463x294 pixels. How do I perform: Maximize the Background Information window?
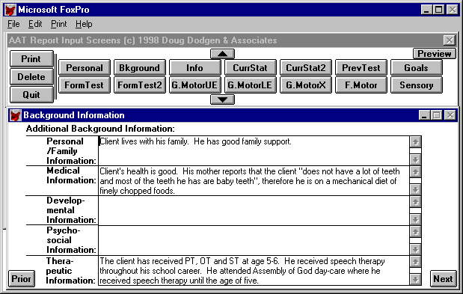coord(436,115)
